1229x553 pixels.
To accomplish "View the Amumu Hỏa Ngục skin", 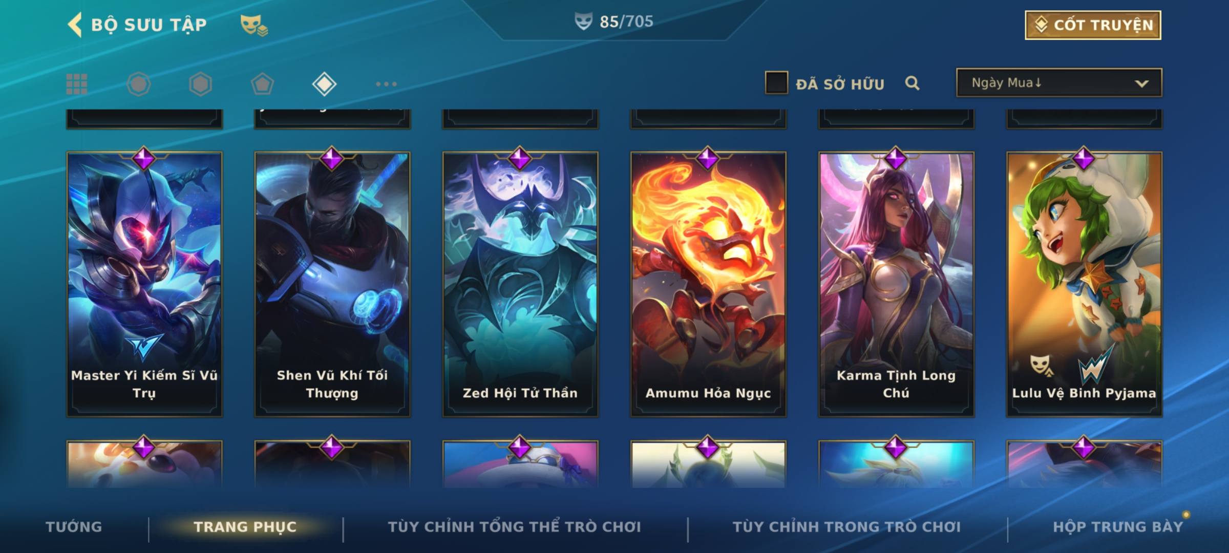I will 708,284.
